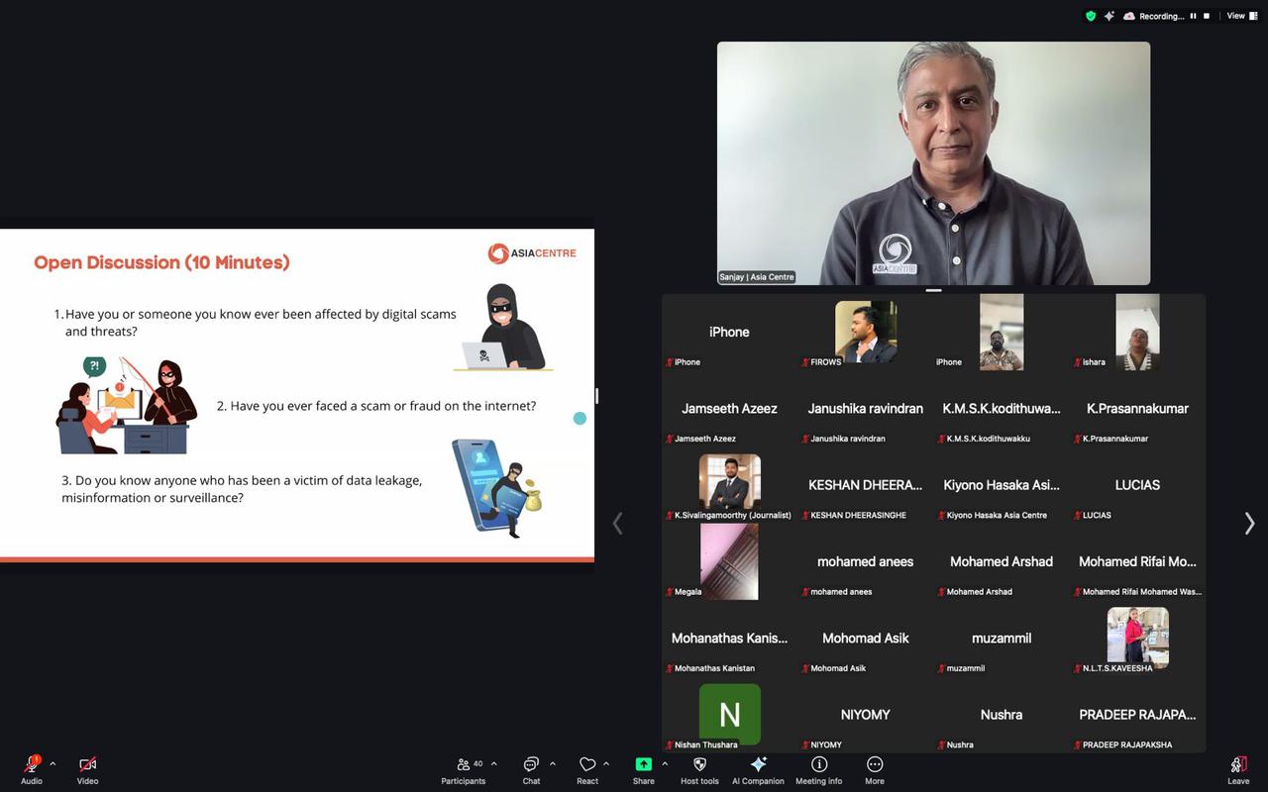The width and height of the screenshot is (1268, 792).
Task: Turn on the Video camera
Action: tap(87, 764)
